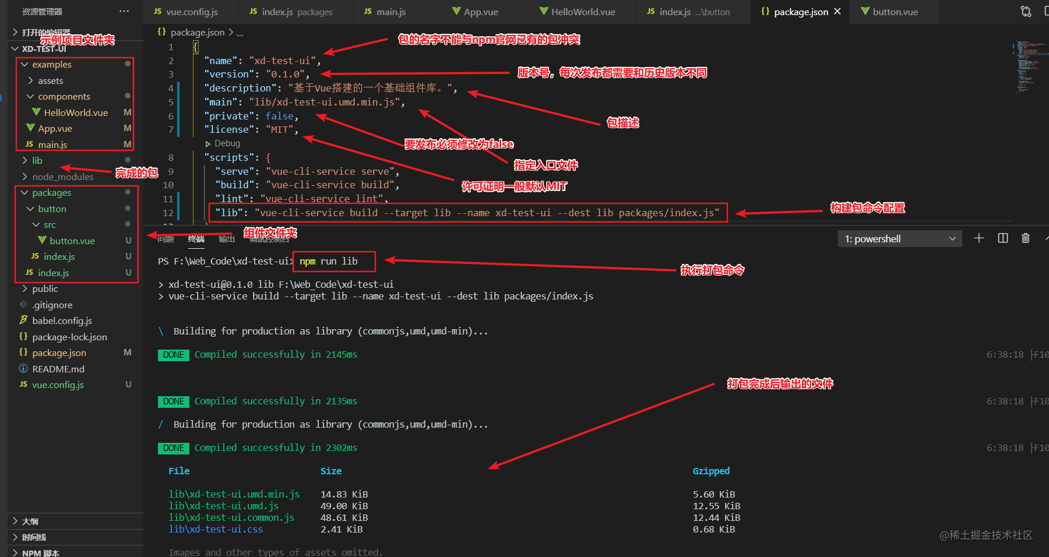Image resolution: width=1049 pixels, height=557 pixels.
Task: Click lib\xd-test-ui.common.js in terminal output
Action: tap(231, 517)
